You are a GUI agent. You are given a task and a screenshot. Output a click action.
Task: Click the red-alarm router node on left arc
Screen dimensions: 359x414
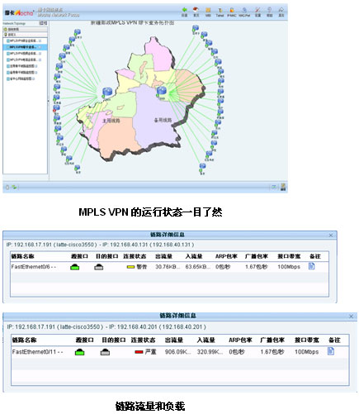[56, 108]
